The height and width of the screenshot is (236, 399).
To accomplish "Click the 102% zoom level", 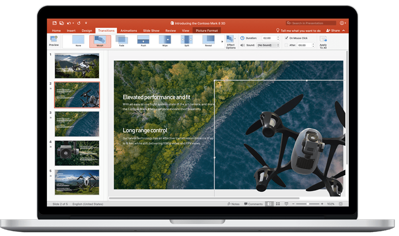I will pyautogui.click(x=331, y=204).
